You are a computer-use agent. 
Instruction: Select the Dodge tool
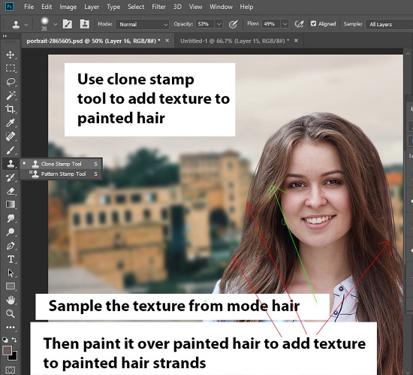(x=11, y=232)
